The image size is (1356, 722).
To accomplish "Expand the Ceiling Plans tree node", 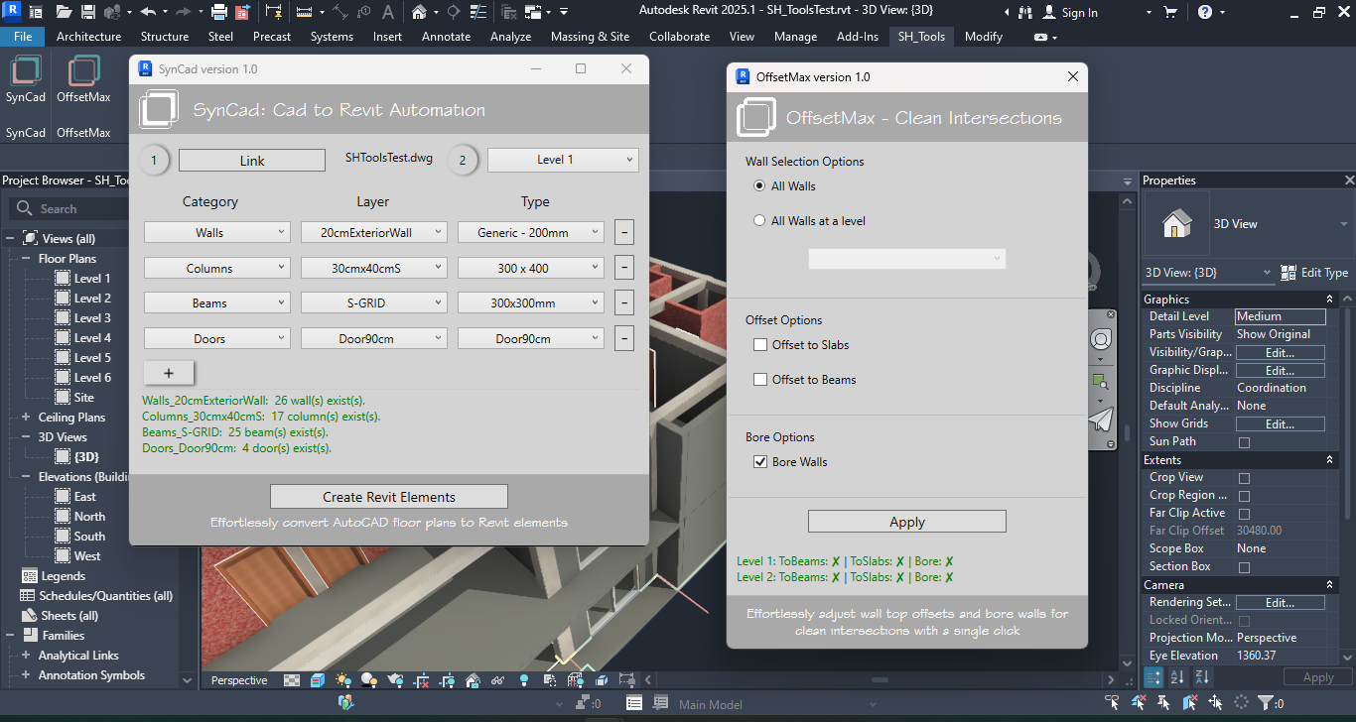I will pyautogui.click(x=27, y=418).
